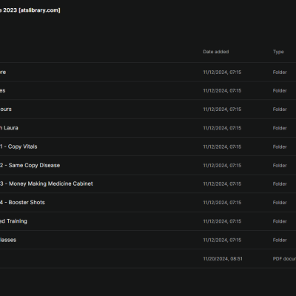Open the folder ending in 'Training'
This screenshot has width=296, height=296.
tap(13, 221)
